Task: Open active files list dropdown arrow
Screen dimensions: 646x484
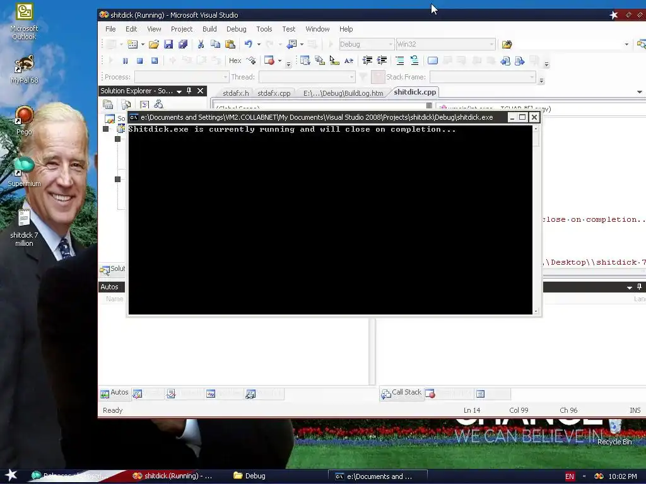Action: [x=640, y=92]
